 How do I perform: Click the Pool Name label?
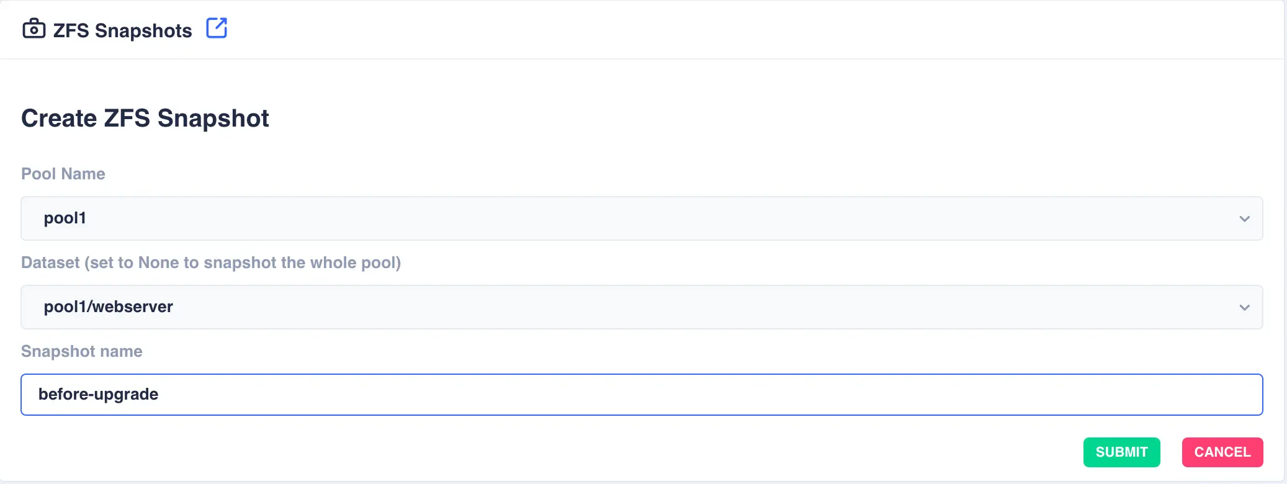(63, 174)
